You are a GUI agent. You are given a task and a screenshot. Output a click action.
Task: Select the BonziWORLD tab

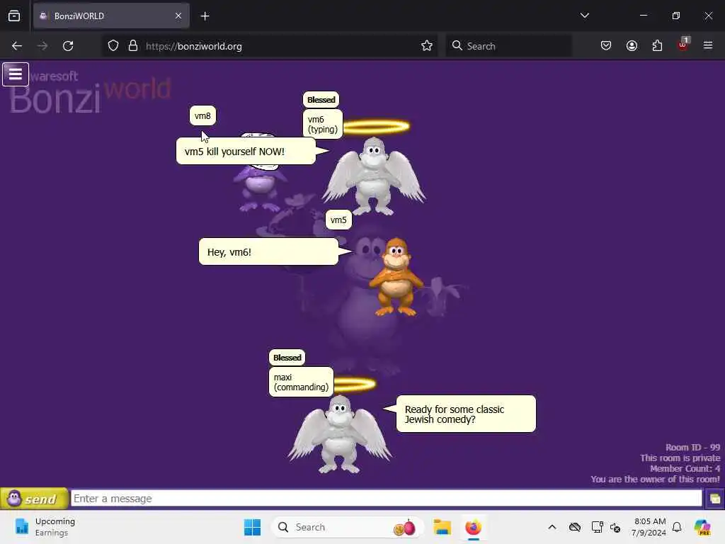111,16
